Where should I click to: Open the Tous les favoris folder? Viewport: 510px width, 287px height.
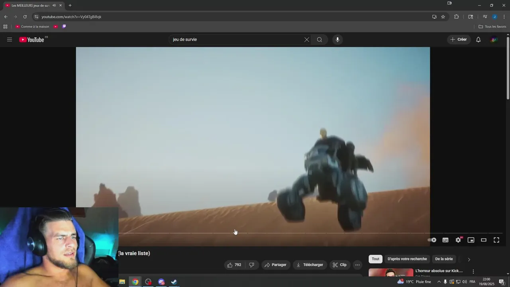[x=492, y=27]
